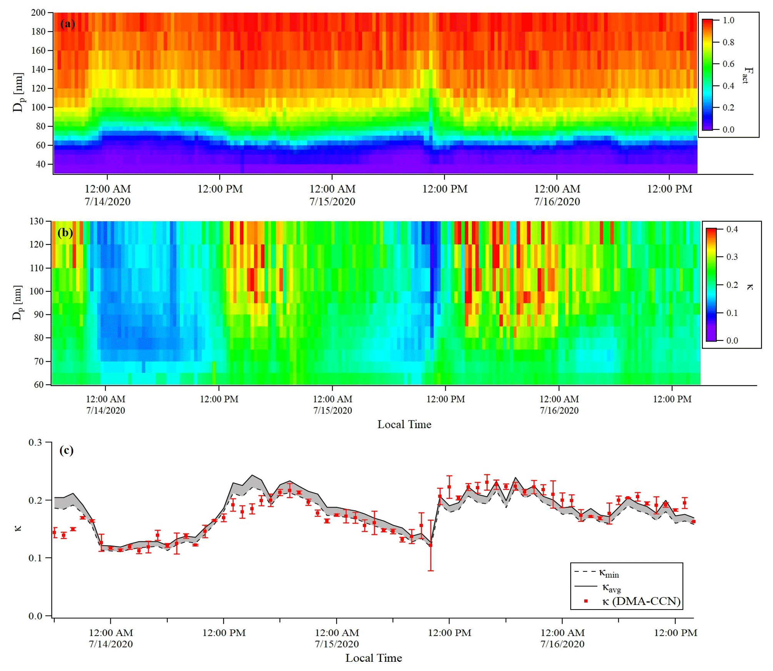This screenshot has width=773, height=671.
Task: Click the 7/16/2020 date label under panel (c)
Action: [x=562, y=644]
